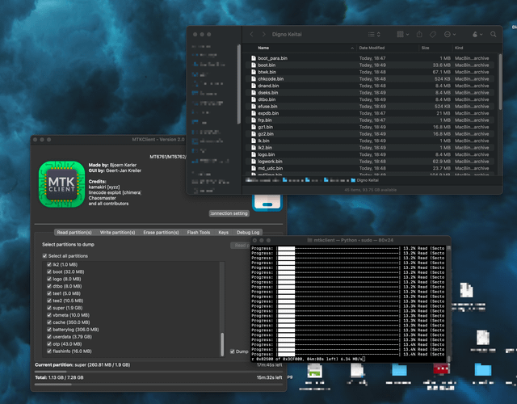Uncheck the flashinfo (16.0 MB) partition
Viewport: 517px width, 404px height.
tap(49, 351)
